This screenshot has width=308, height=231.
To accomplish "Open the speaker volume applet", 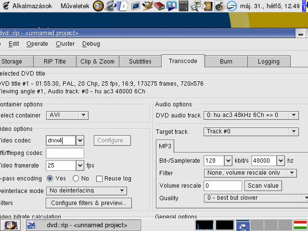I will coord(219,6).
